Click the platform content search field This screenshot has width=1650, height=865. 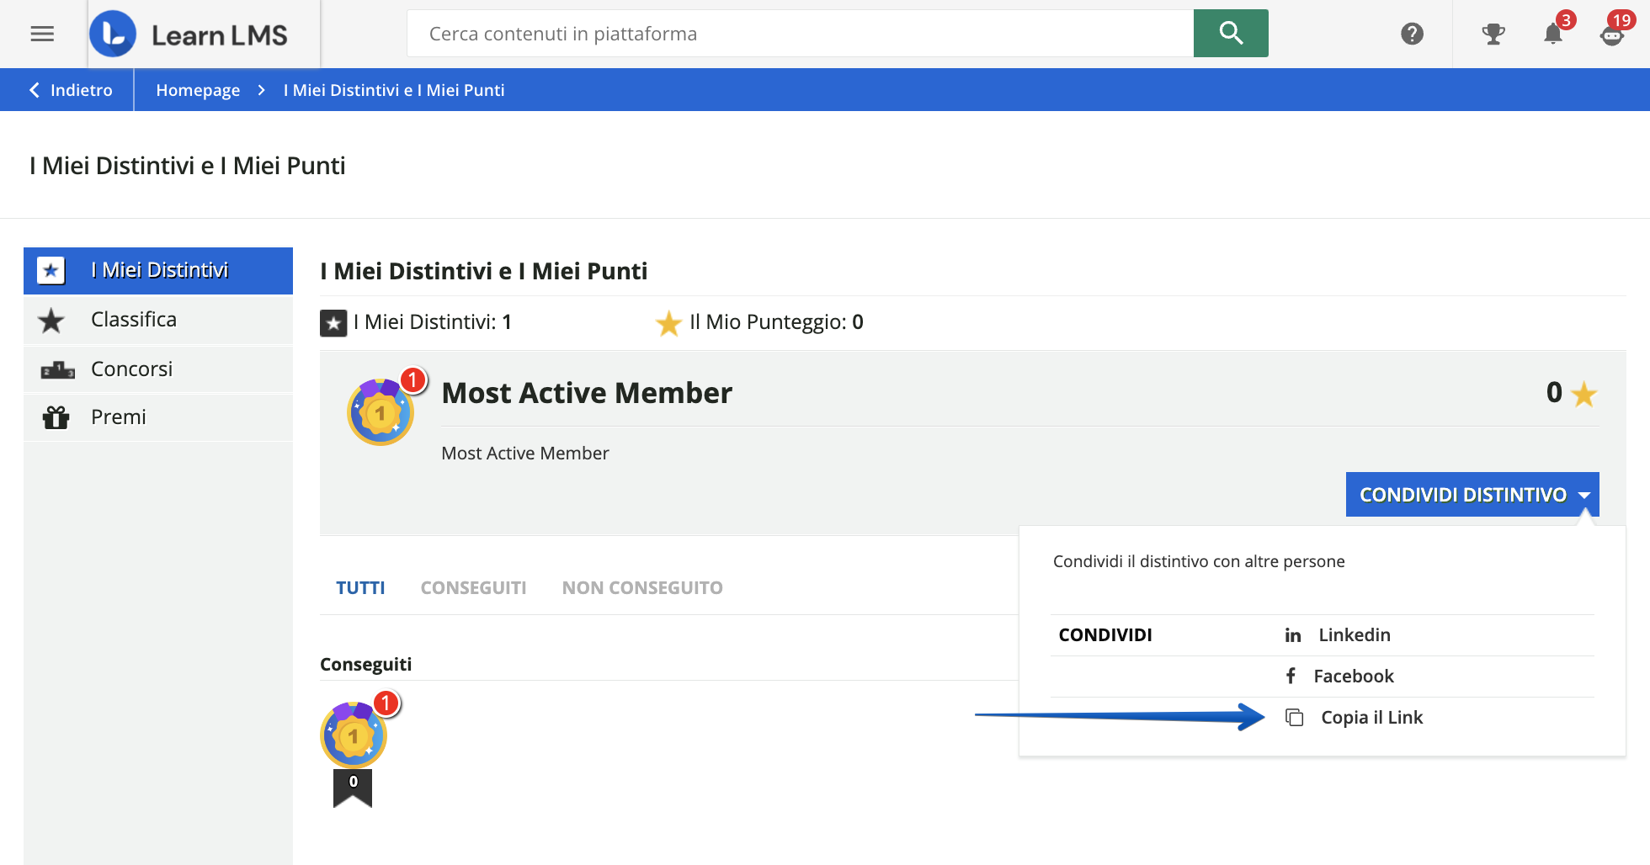click(800, 34)
